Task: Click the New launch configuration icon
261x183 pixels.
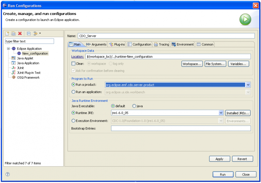Action: pyautogui.click(x=7, y=34)
